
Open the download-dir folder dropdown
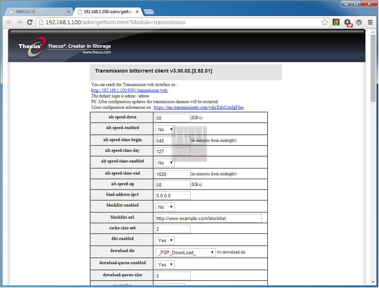(x=185, y=252)
